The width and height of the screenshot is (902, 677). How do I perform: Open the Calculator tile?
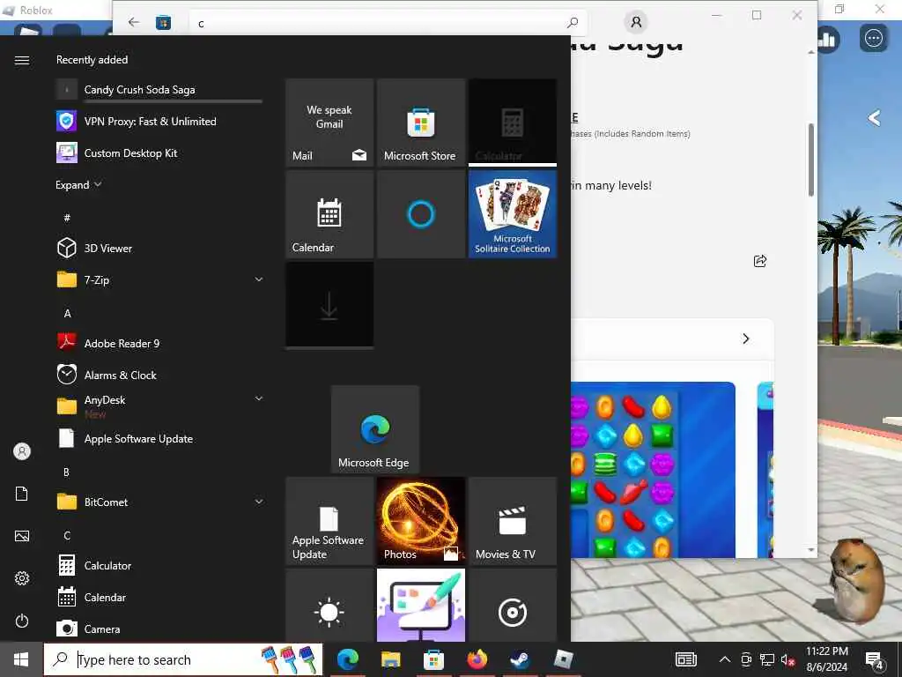(513, 123)
